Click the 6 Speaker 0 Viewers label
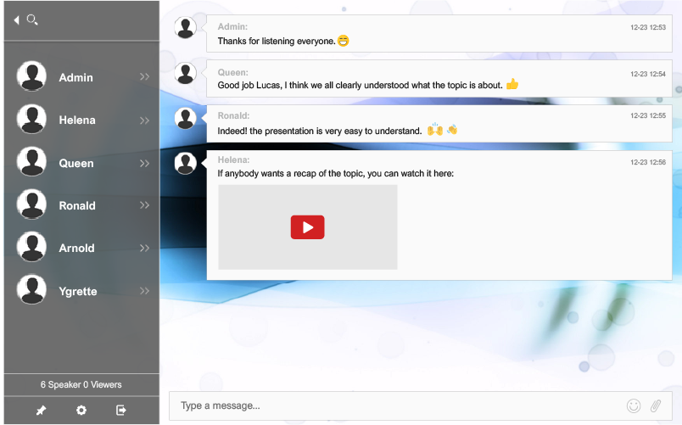 pos(81,384)
